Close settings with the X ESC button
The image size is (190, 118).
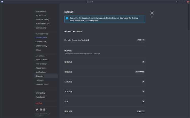(x=152, y=13)
